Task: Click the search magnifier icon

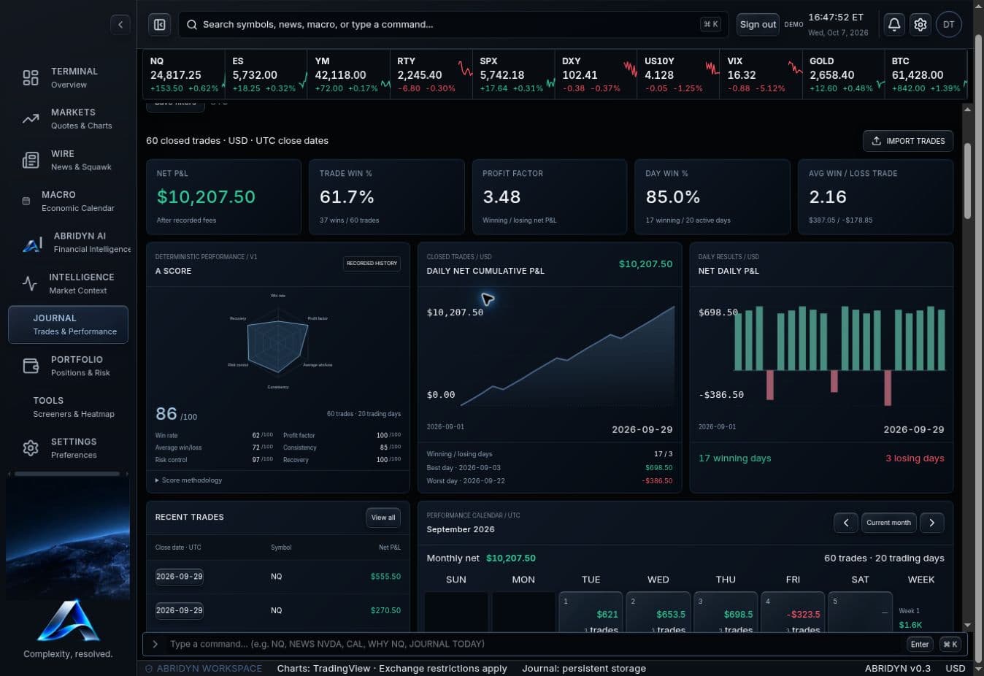Action: point(191,25)
